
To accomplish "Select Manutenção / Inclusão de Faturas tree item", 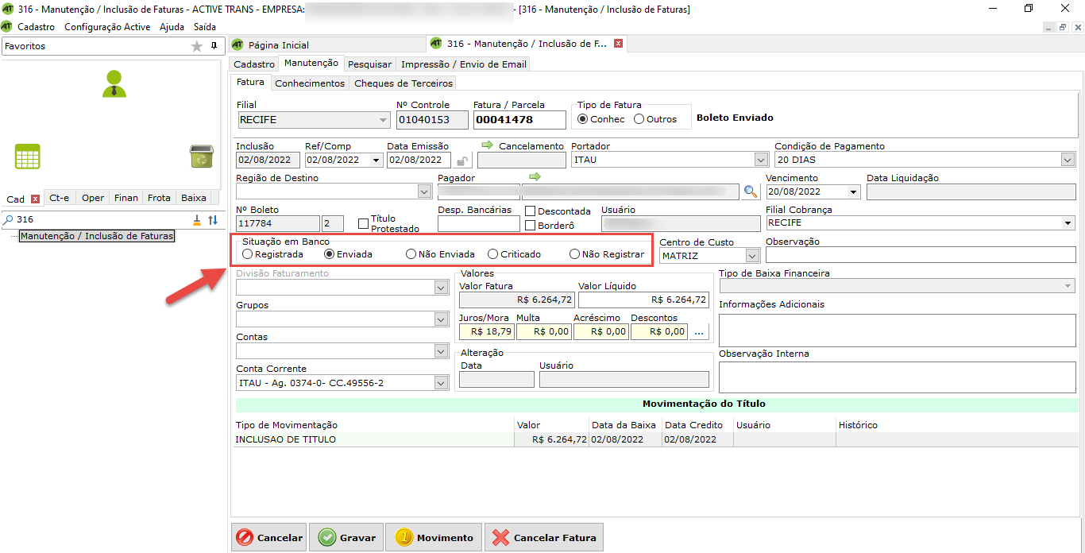I will (97, 236).
